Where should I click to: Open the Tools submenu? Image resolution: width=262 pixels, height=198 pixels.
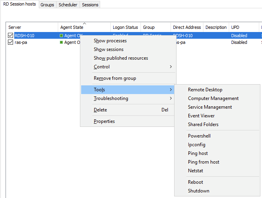click(x=128, y=90)
